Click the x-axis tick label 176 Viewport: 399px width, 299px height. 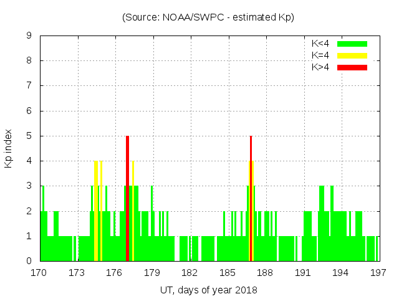click(115, 273)
